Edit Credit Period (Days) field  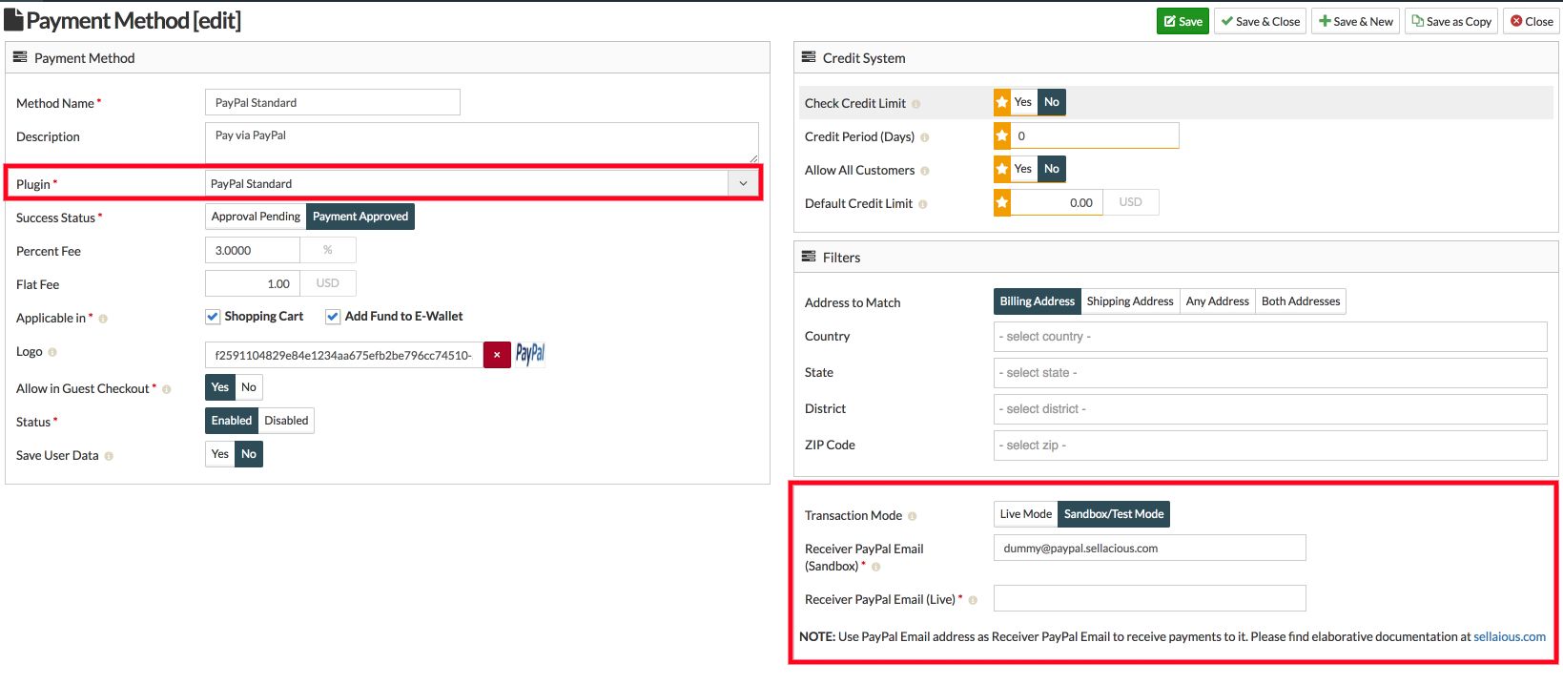1095,135
